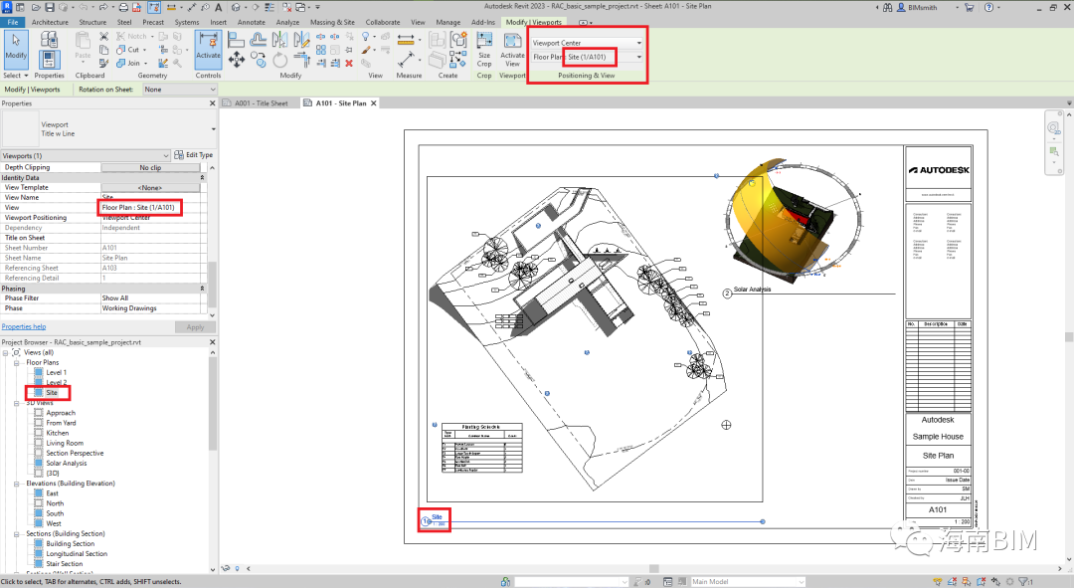1074x588 pixels.
Task: Toggle Select Pinned Elements icon in status bar
Action: tap(967, 582)
